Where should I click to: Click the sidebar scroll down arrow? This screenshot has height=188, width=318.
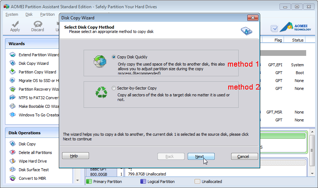pos(78,180)
